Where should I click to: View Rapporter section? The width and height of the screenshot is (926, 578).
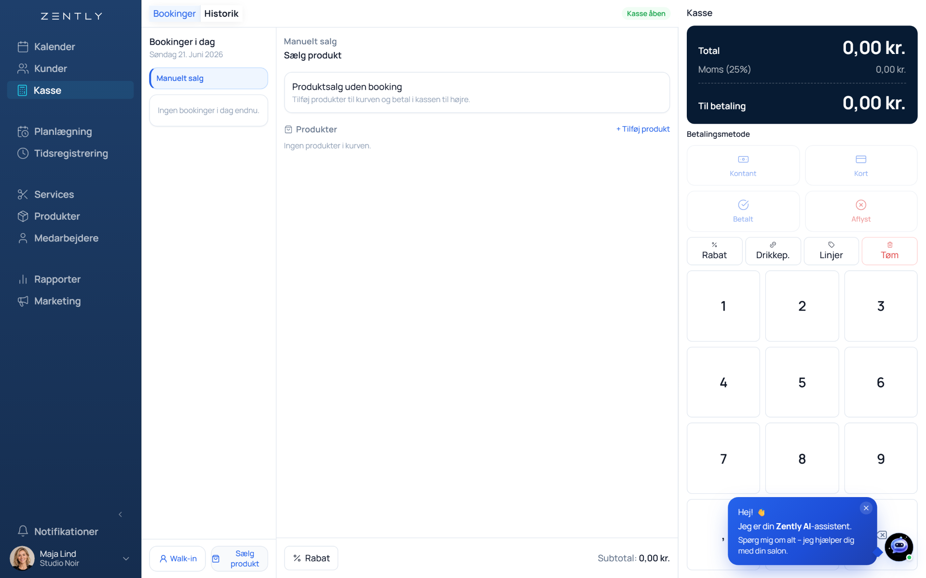[x=70, y=279]
